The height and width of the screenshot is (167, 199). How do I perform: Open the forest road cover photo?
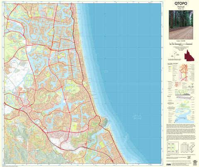pyautogui.click(x=181, y=25)
